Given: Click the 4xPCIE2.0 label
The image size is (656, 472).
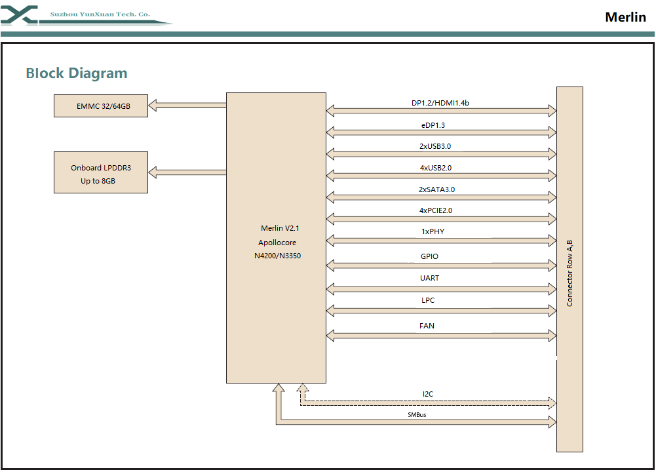Looking at the screenshot, I should pyautogui.click(x=436, y=211).
